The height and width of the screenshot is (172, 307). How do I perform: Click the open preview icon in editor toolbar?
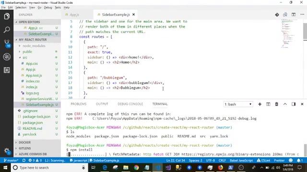point(285,15)
